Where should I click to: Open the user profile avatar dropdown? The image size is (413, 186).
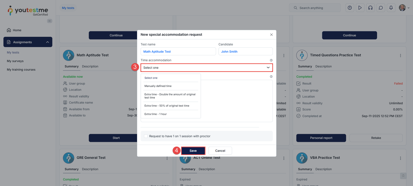point(404,8)
